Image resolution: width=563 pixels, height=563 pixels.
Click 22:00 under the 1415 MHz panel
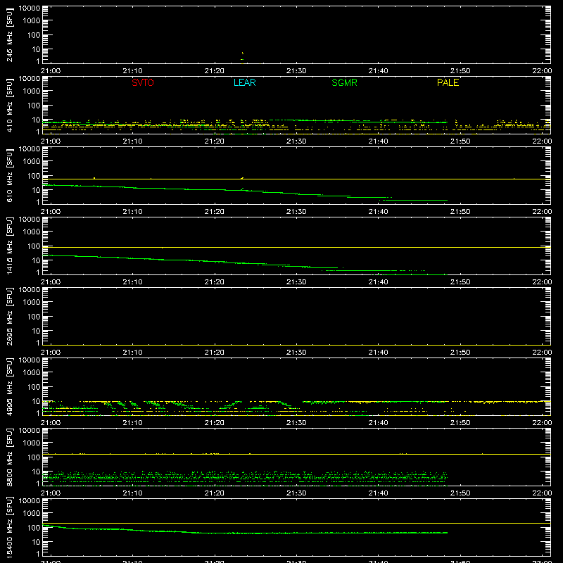pyautogui.click(x=542, y=282)
